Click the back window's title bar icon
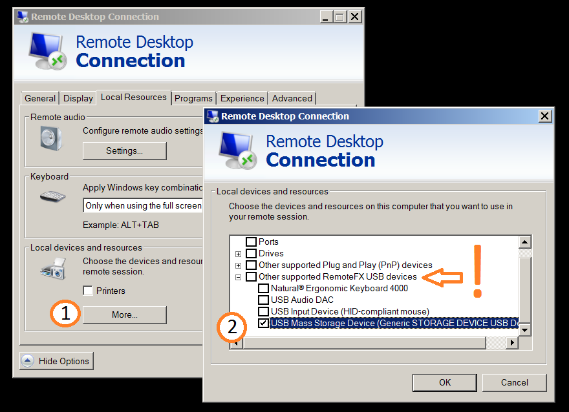The image size is (569, 412). click(x=23, y=17)
